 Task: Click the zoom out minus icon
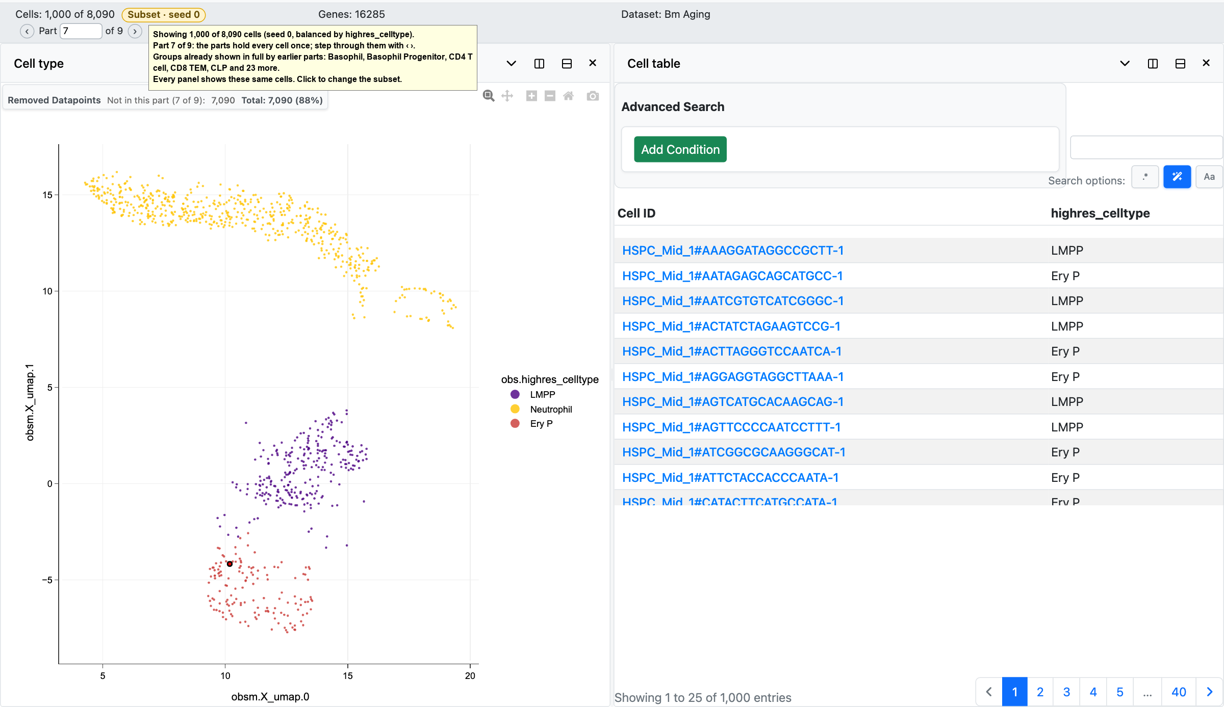pyautogui.click(x=550, y=96)
